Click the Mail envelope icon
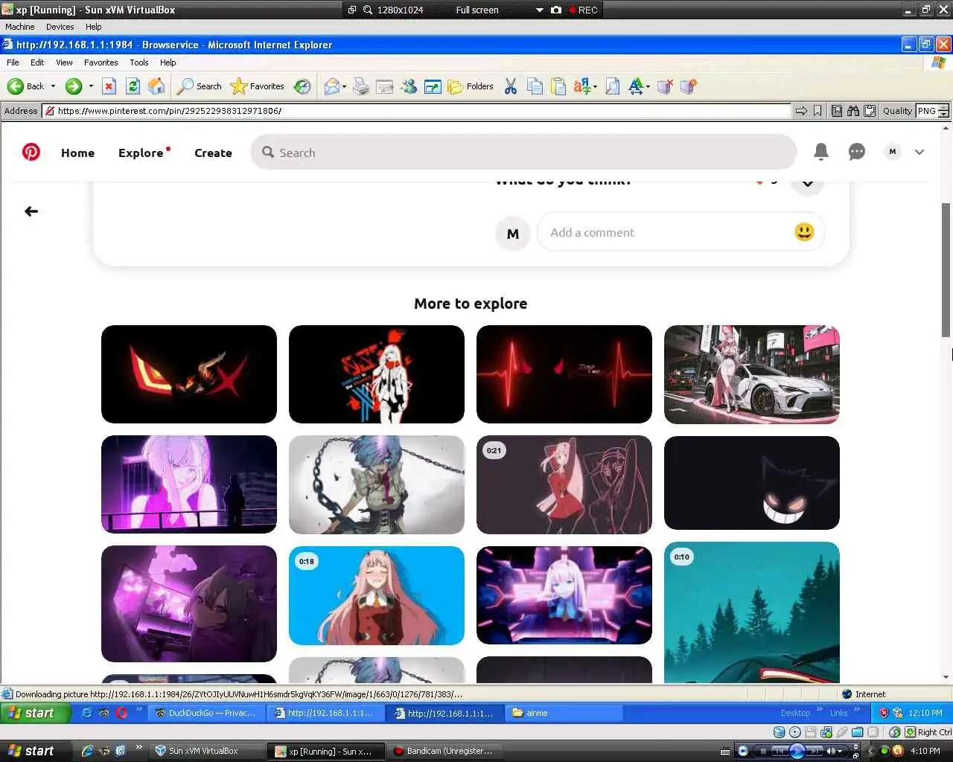The width and height of the screenshot is (953, 762). pyautogui.click(x=332, y=86)
